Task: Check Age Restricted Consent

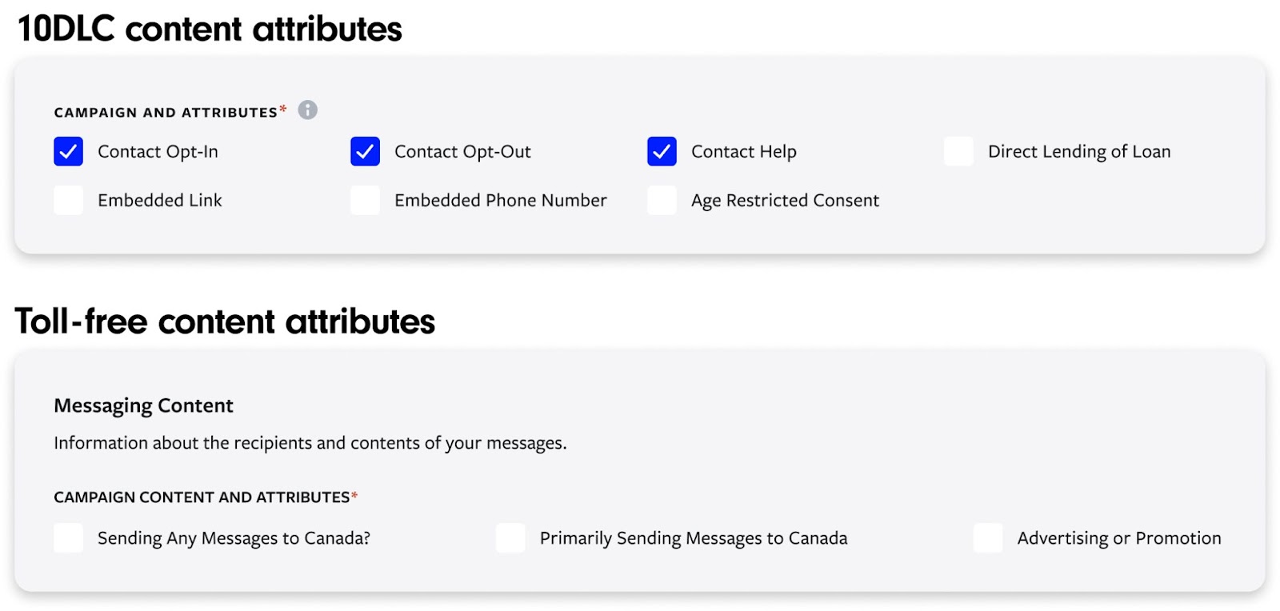Action: point(661,200)
